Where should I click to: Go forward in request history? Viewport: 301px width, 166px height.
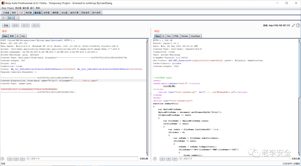[x=34, y=25]
